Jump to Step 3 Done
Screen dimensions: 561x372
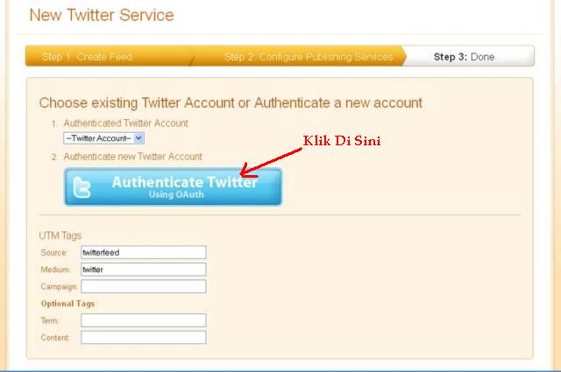click(x=464, y=57)
